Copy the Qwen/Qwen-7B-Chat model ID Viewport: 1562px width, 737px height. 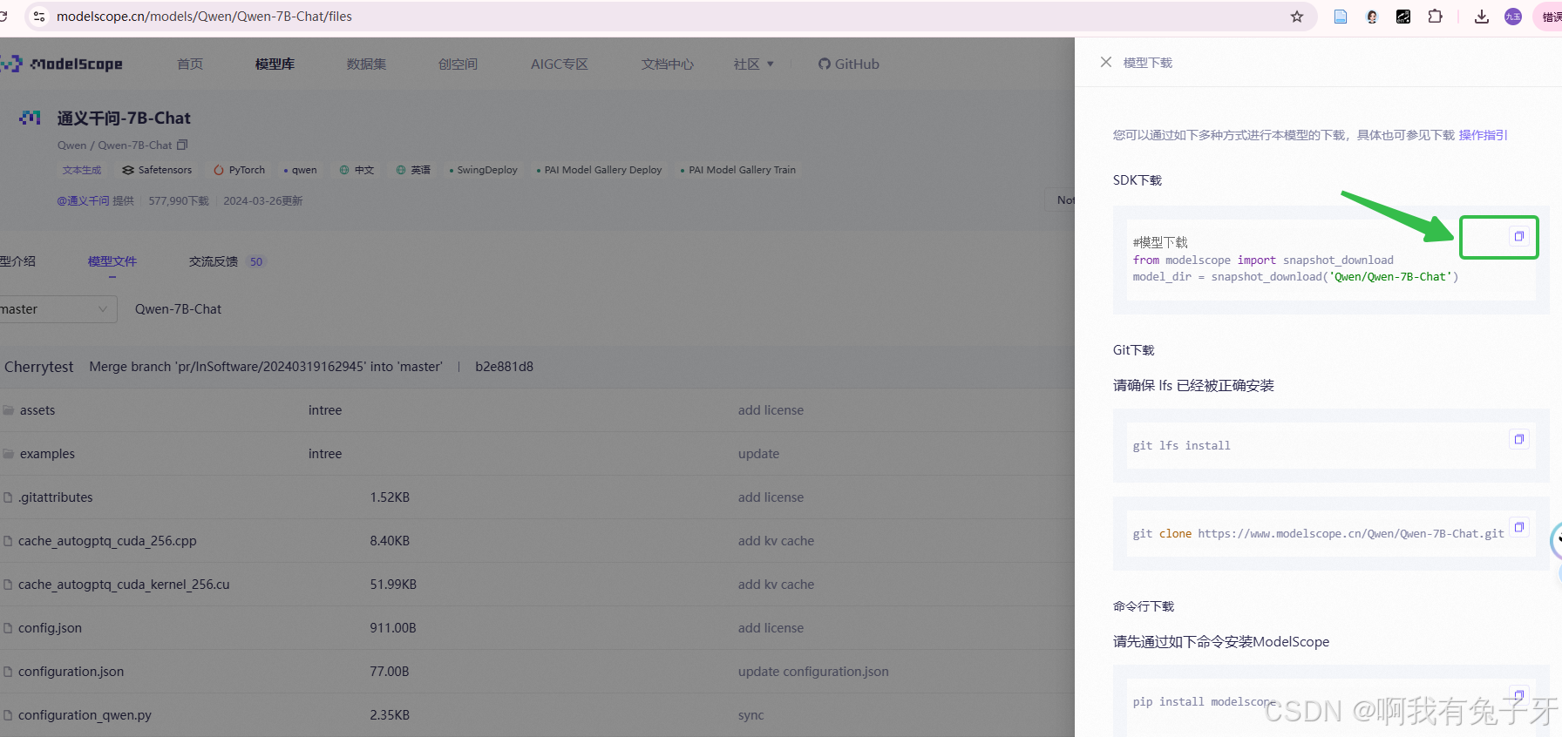182,145
